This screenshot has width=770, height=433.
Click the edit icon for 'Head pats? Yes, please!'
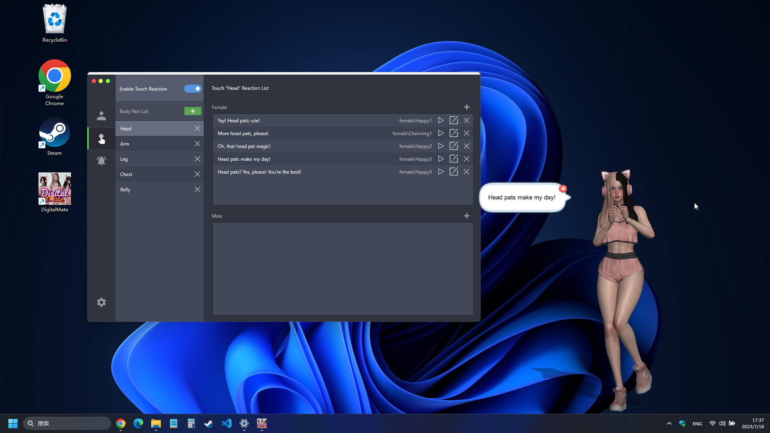pyautogui.click(x=454, y=171)
